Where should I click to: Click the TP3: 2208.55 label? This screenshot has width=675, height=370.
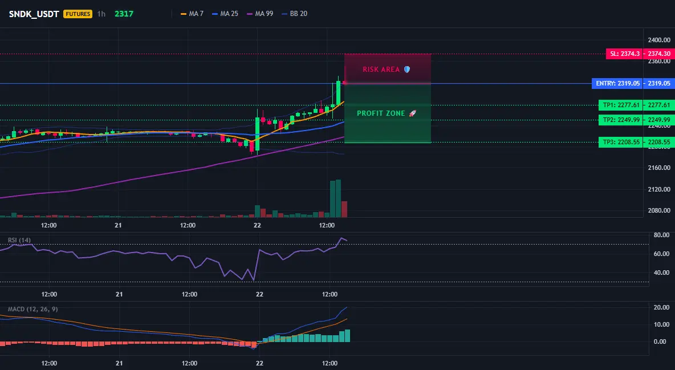coord(621,142)
